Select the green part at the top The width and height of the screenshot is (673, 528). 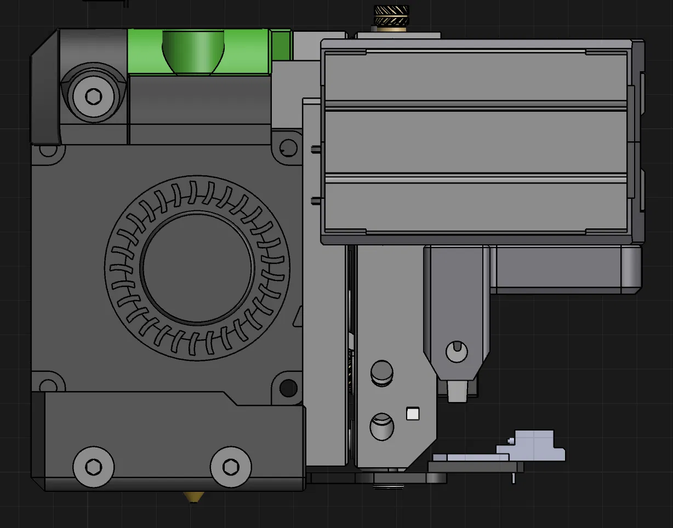pyautogui.click(x=208, y=52)
